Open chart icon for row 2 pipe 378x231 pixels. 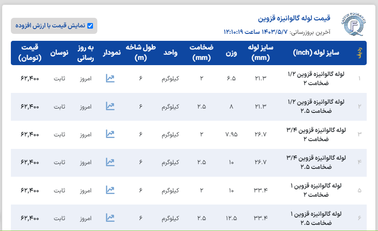pos(110,106)
